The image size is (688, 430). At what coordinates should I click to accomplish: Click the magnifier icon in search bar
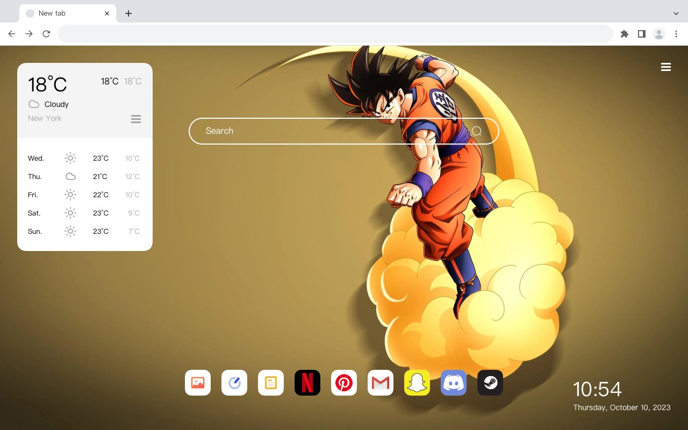pos(477,131)
